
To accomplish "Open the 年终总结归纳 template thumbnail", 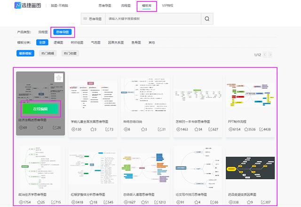I will 145,95.
